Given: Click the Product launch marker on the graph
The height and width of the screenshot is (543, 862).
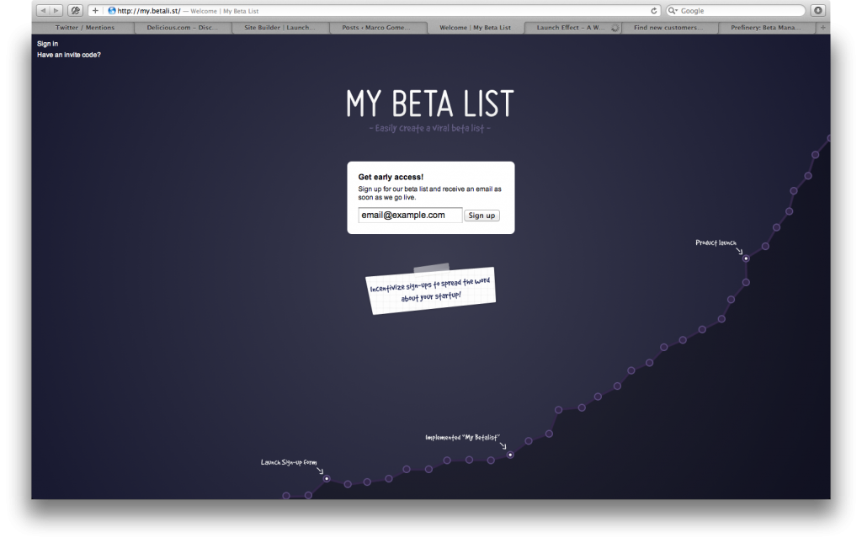Looking at the screenshot, I should (x=745, y=258).
